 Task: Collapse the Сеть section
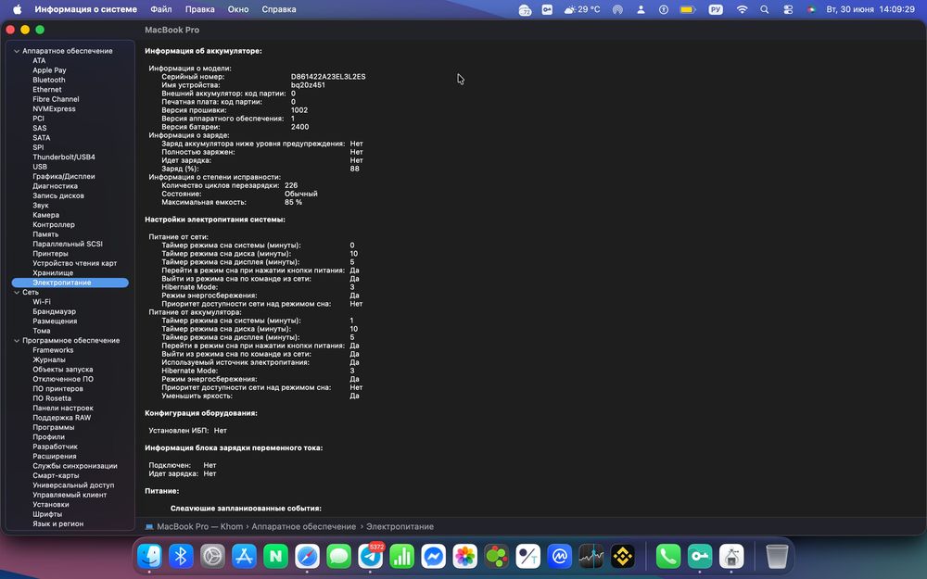(17, 293)
